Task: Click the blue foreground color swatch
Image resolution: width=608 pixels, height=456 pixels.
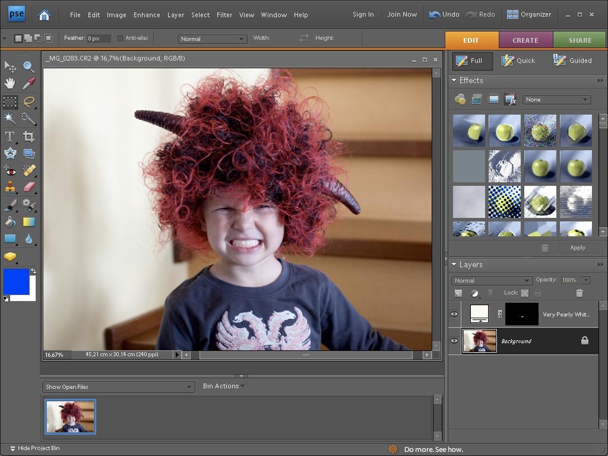Action: (x=16, y=281)
